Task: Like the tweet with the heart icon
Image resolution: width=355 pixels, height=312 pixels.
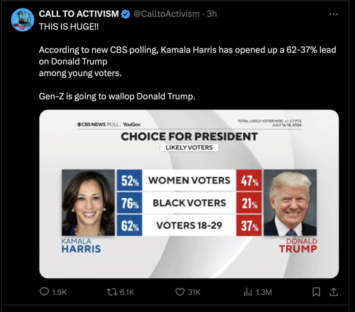Action: pyautogui.click(x=180, y=292)
